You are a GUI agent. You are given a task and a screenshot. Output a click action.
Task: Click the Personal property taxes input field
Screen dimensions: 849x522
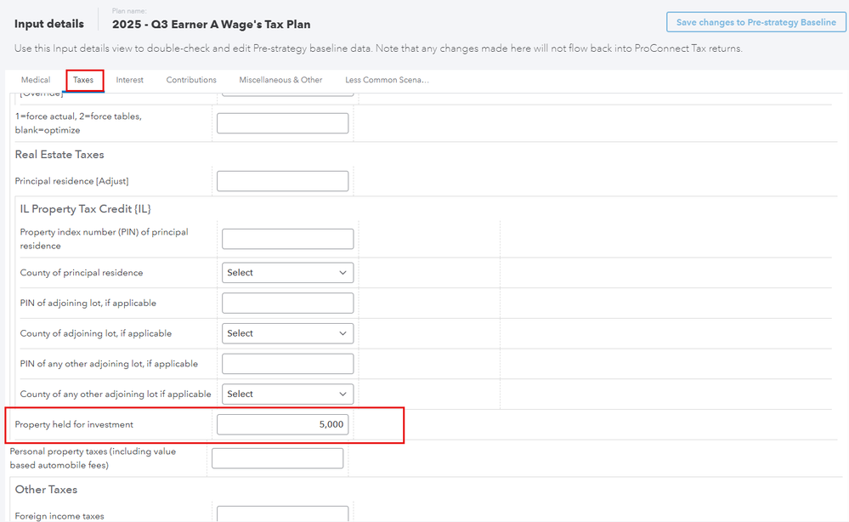click(277, 458)
